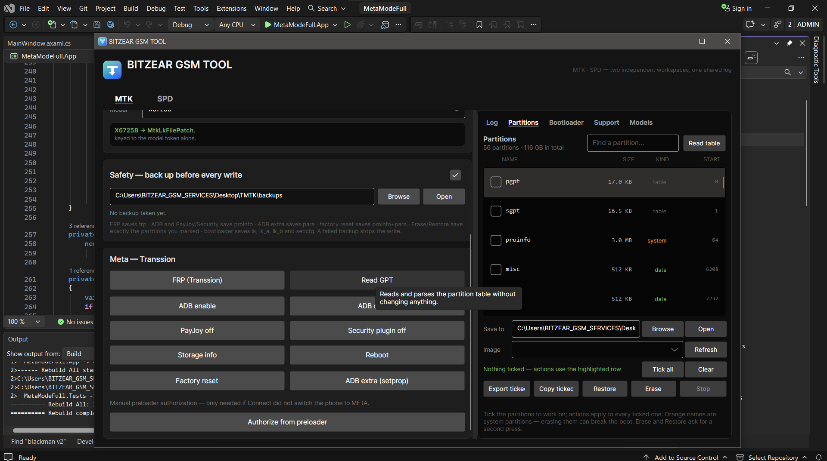Viewport: 827px width, 461px height.
Task: Click the Live Share icon next to ADMIN
Action: 777,25
